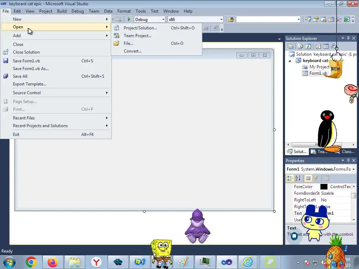Click FormBorderStyle Sizable value
Image resolution: width=359 pixels, height=269 pixels.
pos(327,193)
